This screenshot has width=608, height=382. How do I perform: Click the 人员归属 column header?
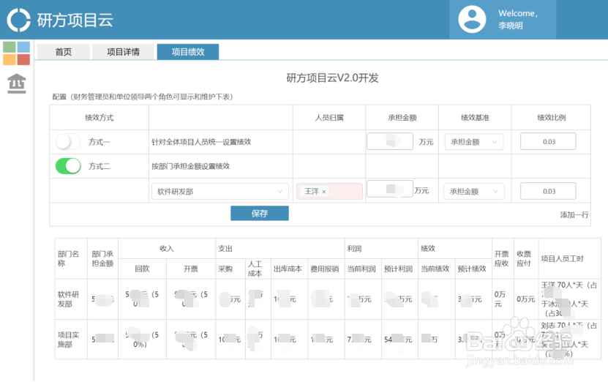(329, 118)
